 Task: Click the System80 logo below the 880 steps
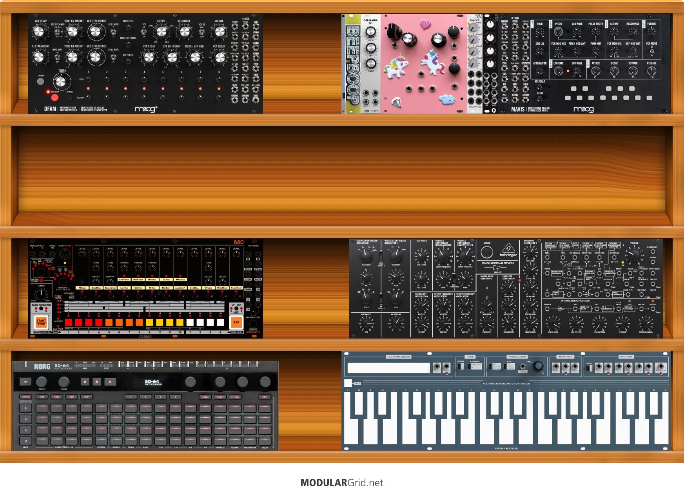(145, 336)
